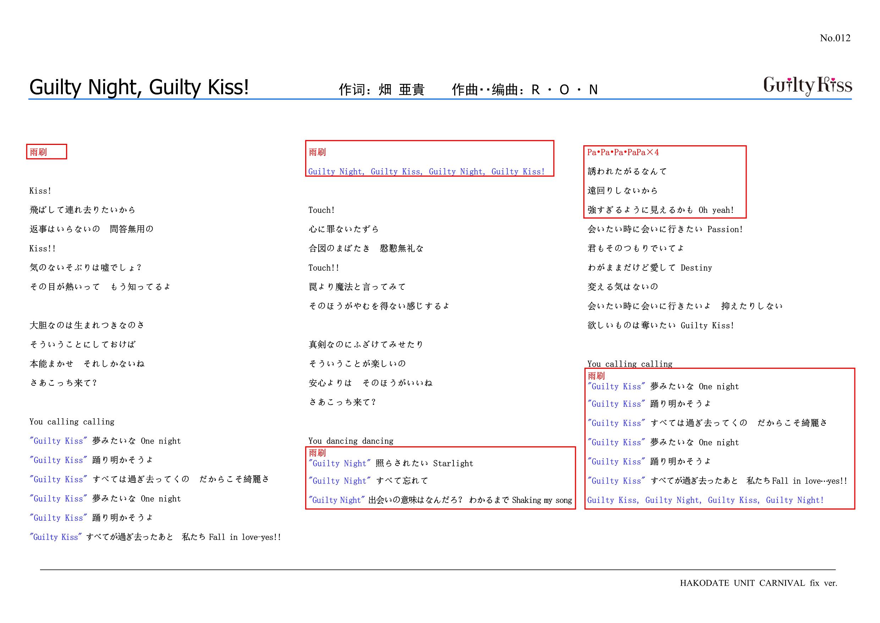Click the 会いたい時に会いに行きたい Passion! line

(x=665, y=229)
